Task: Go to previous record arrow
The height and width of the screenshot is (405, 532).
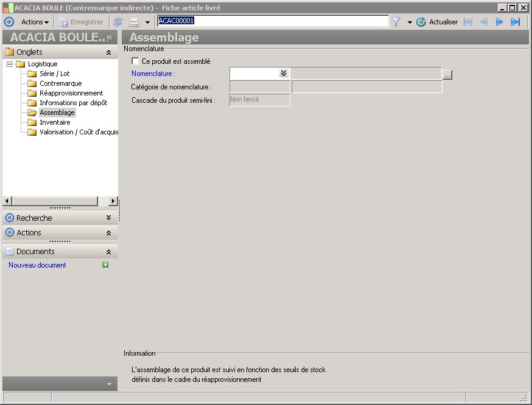Action: click(484, 22)
